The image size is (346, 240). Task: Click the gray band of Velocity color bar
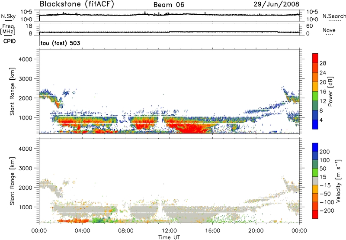(315, 181)
